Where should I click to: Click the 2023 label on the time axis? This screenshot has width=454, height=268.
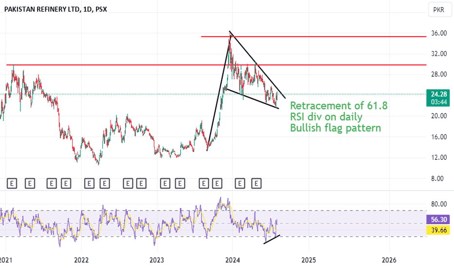click(157, 260)
